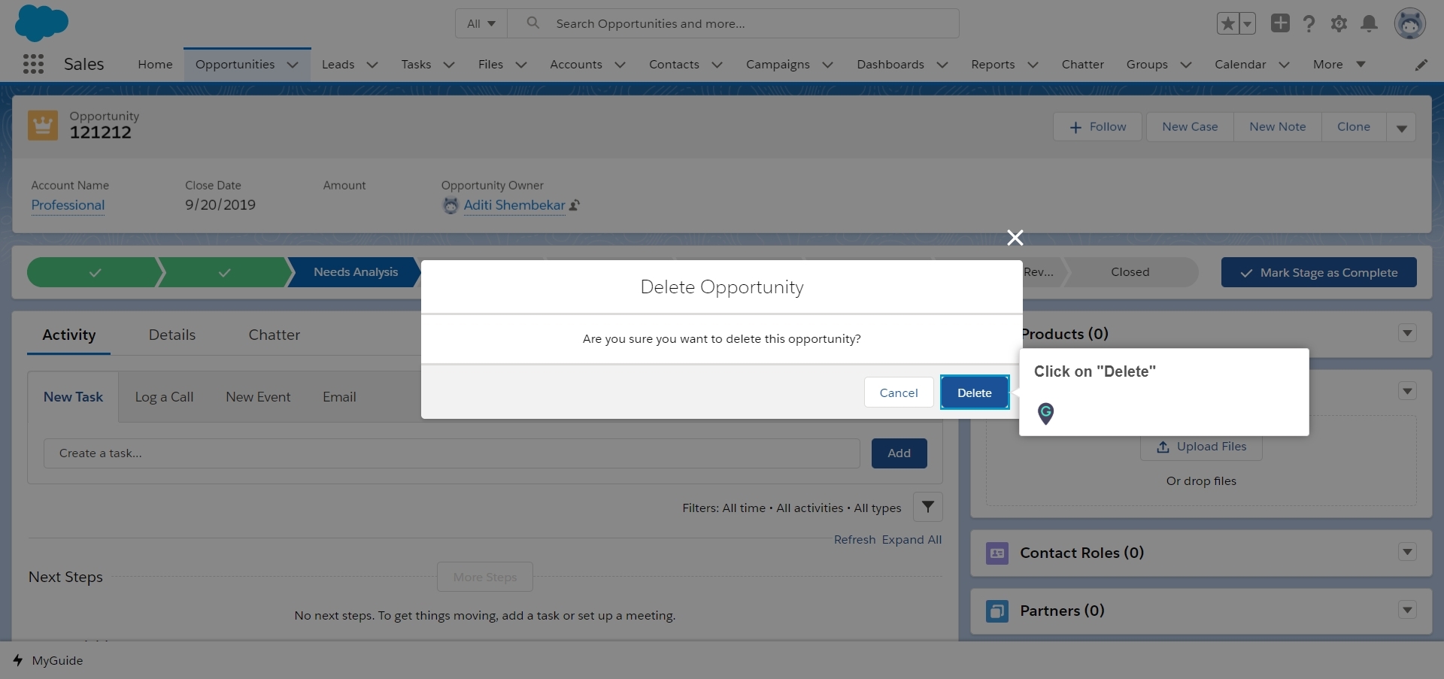Click the user profile avatar
Viewport: 1444px width, 679px height.
[x=1410, y=23]
